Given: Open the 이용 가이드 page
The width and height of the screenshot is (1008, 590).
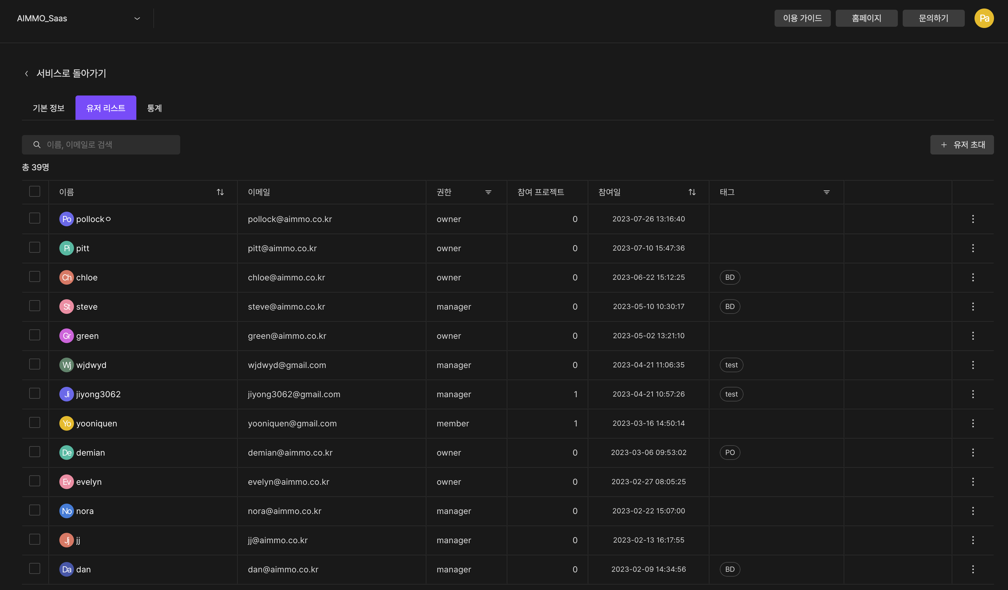Looking at the screenshot, I should click(x=802, y=18).
